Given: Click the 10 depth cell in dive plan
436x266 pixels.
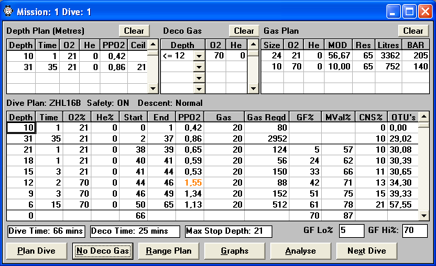Looking at the screenshot, I should click(x=21, y=128).
